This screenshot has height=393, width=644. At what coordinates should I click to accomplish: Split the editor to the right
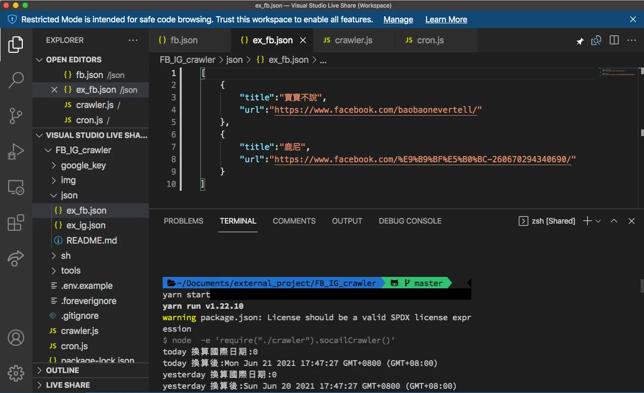tap(614, 40)
